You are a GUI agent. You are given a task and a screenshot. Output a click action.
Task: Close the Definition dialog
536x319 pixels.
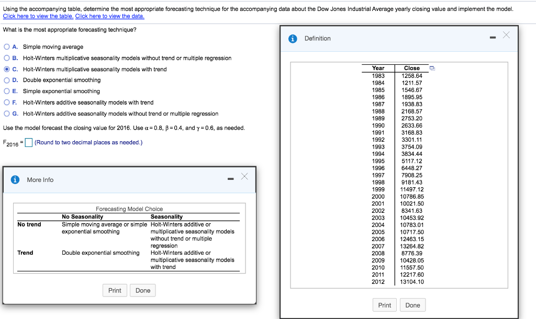506,35
